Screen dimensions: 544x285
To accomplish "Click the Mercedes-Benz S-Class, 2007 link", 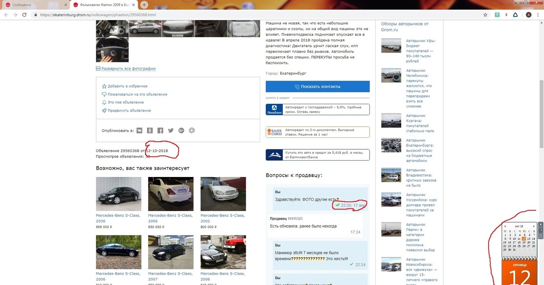I will point(170,276).
